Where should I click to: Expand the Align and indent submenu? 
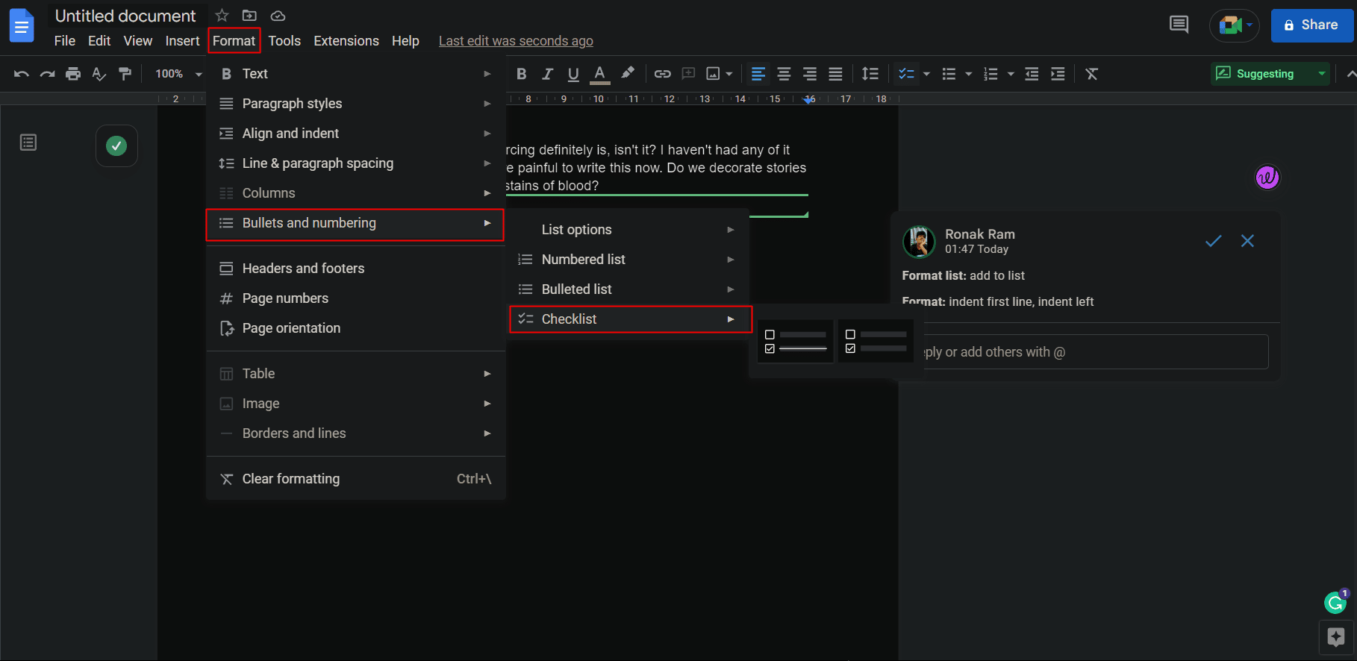click(x=356, y=134)
